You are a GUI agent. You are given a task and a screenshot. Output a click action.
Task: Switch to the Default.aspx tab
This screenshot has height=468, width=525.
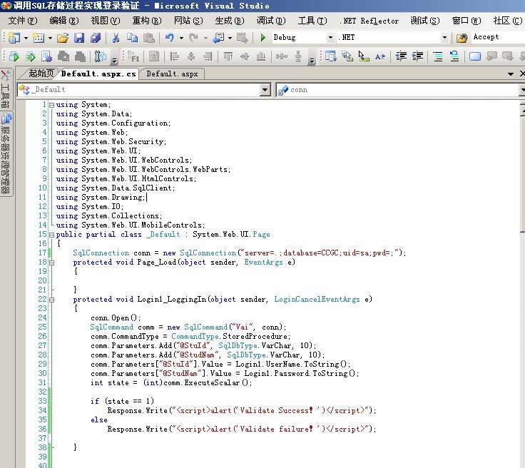point(172,73)
